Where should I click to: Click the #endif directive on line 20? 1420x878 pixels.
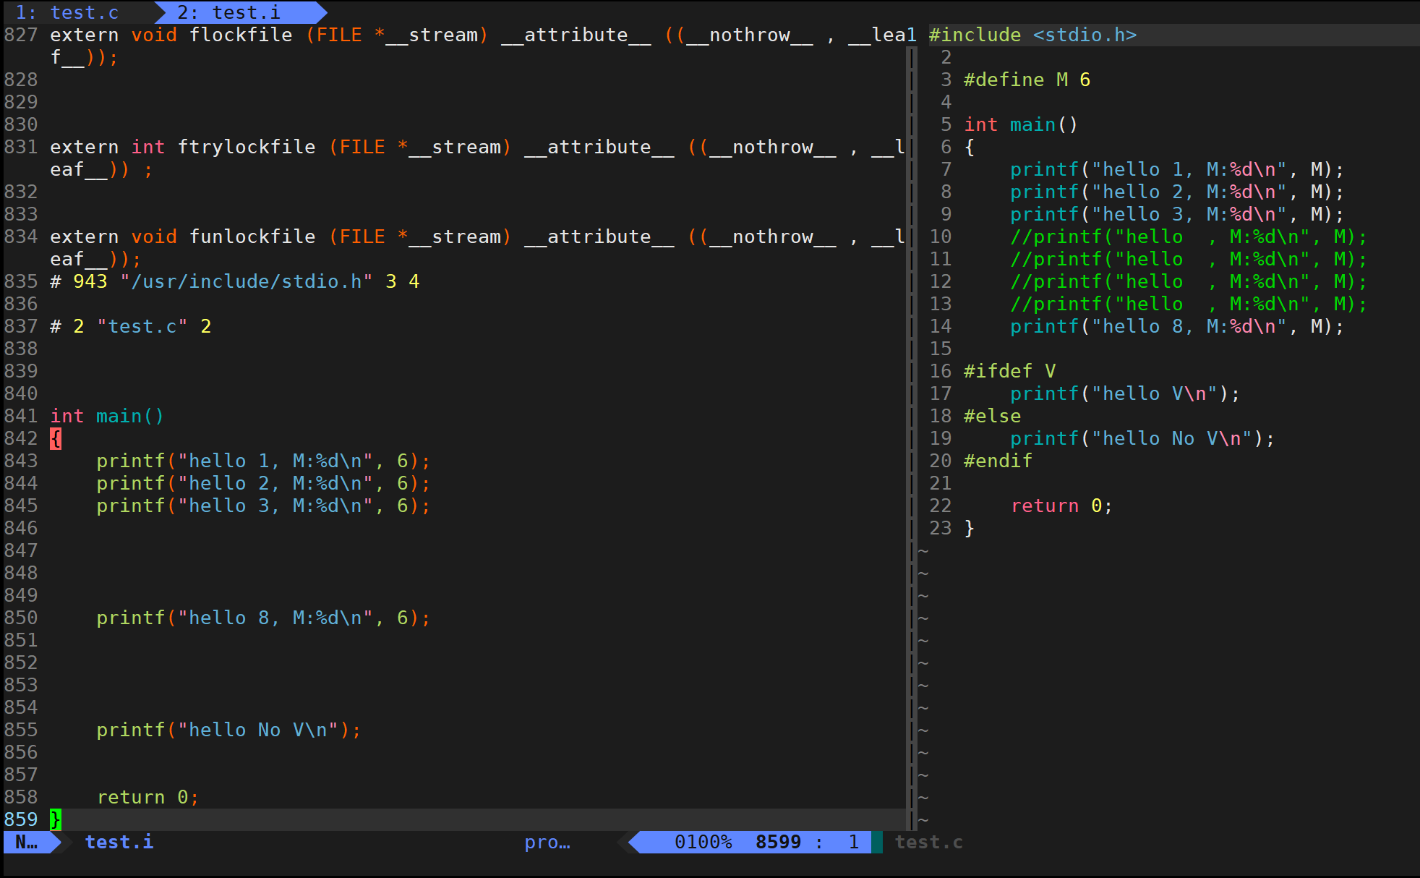pyautogui.click(x=998, y=461)
